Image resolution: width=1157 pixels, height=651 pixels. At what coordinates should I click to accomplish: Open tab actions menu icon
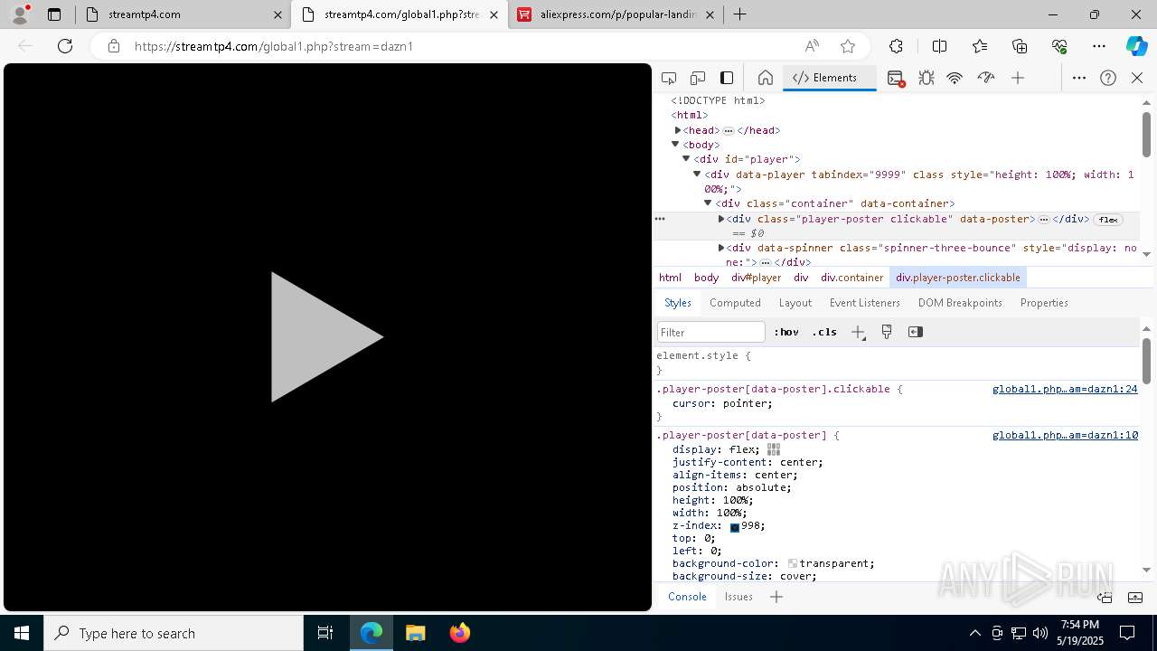click(x=54, y=14)
